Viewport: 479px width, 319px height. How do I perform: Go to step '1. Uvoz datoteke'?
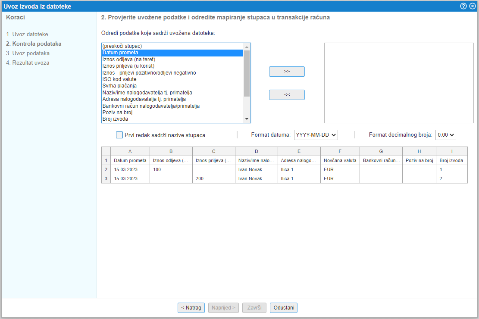(x=27, y=34)
